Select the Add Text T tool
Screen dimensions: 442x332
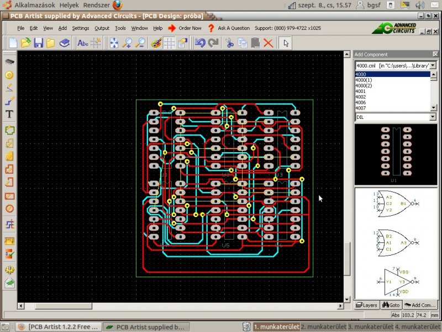pos(9,114)
